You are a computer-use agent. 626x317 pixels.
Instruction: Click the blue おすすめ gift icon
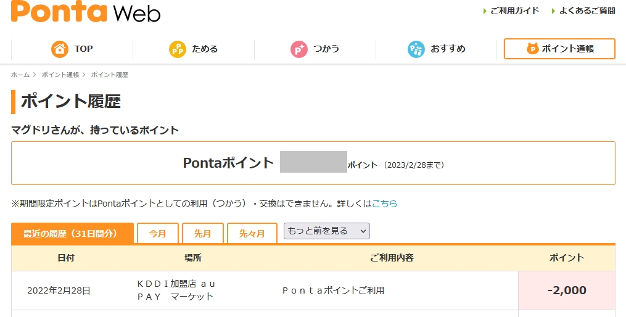(416, 49)
